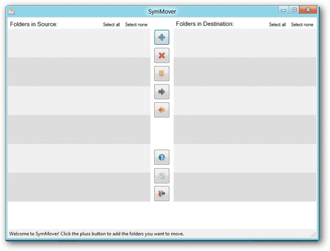Click the change destination folder button
The width and height of the screenshot is (330, 251).
pyautogui.click(x=162, y=74)
